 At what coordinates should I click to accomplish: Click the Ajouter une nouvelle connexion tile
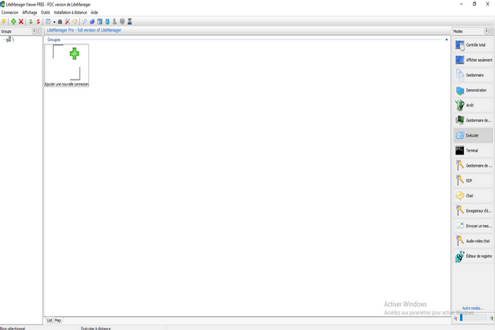click(x=66, y=65)
